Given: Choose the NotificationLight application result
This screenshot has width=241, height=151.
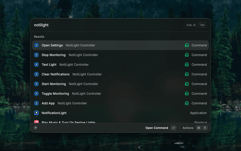Looking at the screenshot, I should [113, 113].
